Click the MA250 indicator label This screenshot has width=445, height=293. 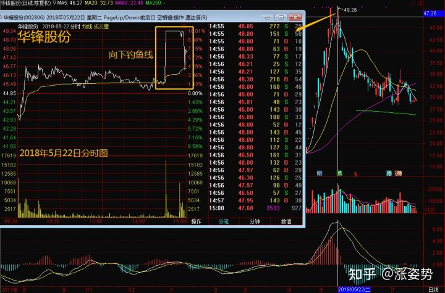[x=155, y=3]
